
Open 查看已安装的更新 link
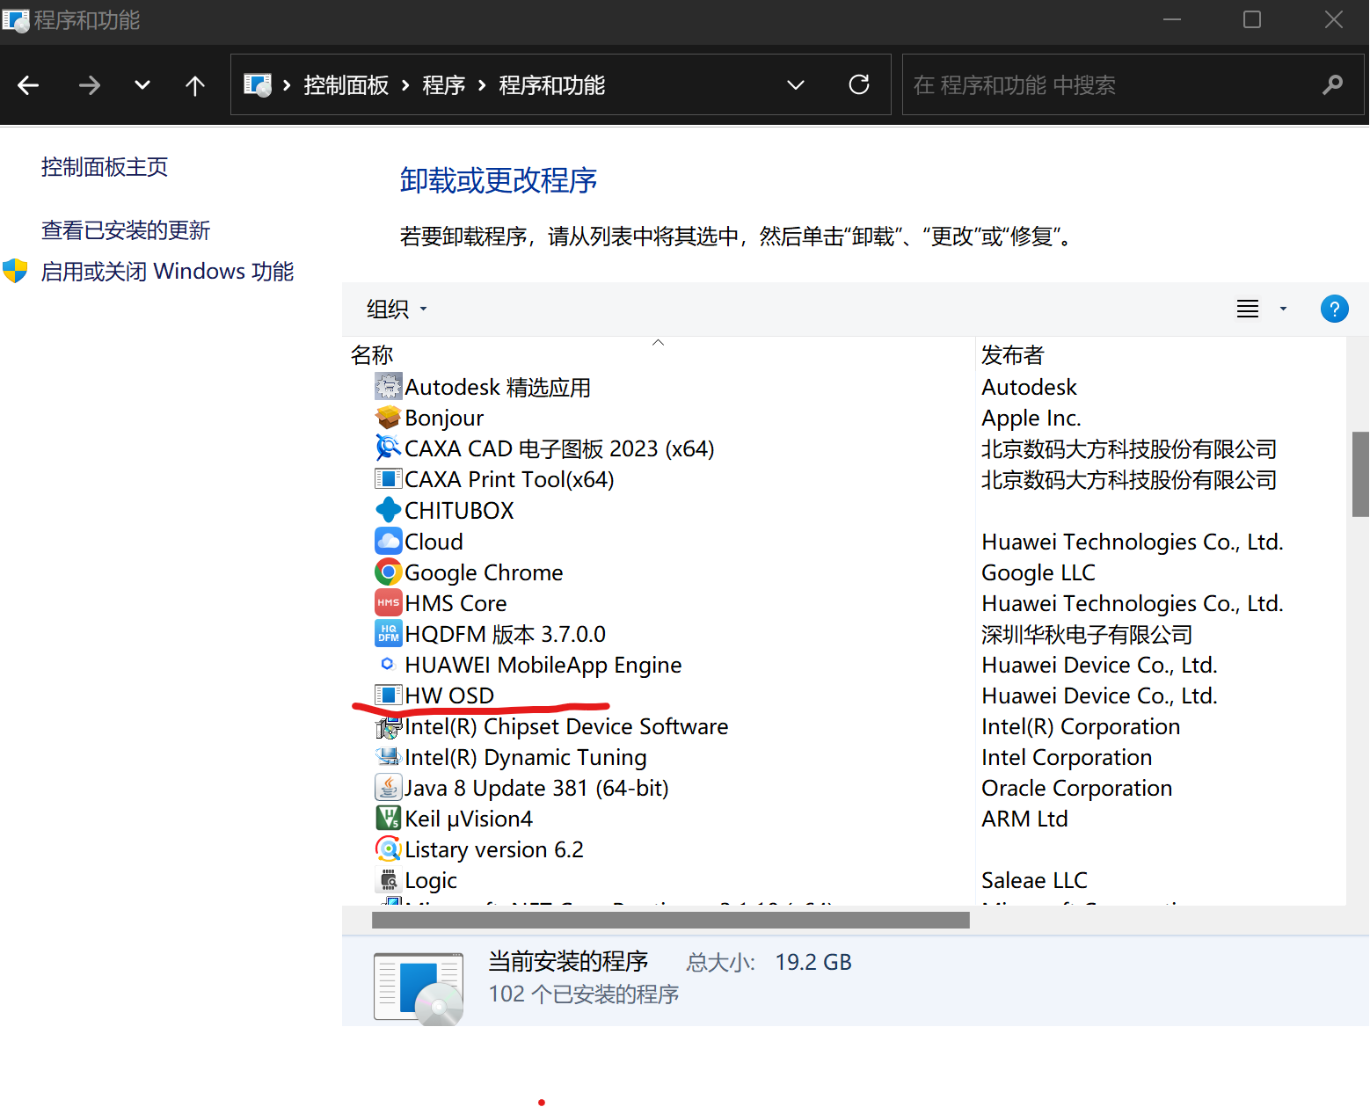[126, 230]
